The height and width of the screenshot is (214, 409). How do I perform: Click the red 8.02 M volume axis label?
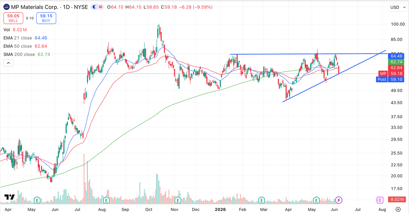pos(397,199)
